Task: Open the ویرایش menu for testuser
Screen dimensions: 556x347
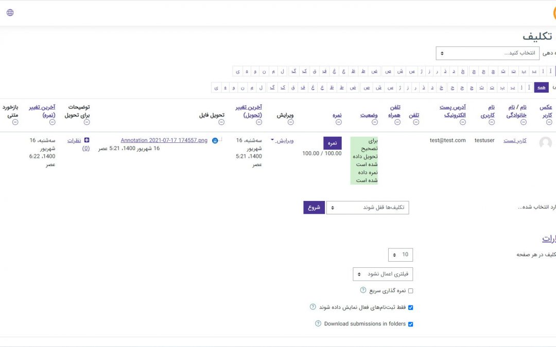Action: point(282,140)
